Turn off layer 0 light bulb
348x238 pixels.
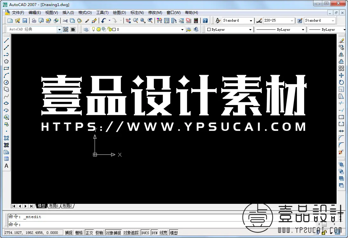tap(93, 29)
